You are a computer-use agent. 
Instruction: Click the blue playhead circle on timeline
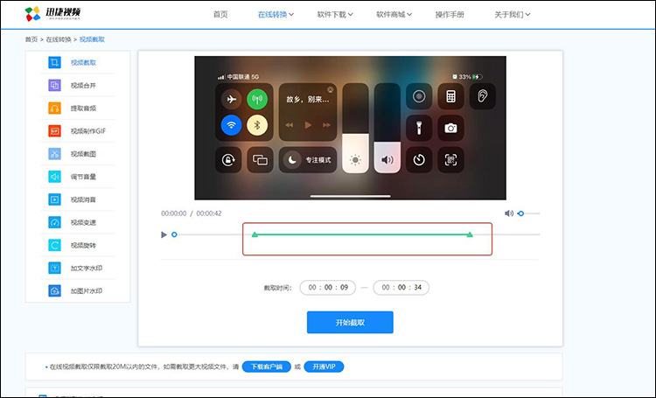point(174,234)
